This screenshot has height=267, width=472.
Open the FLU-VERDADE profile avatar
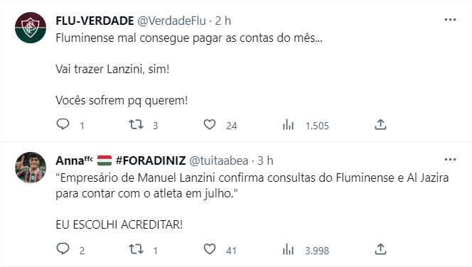31,28
